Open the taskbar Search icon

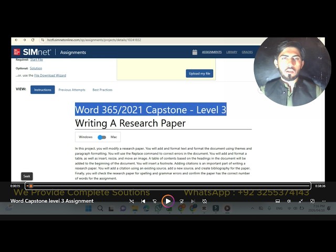coord(100,208)
